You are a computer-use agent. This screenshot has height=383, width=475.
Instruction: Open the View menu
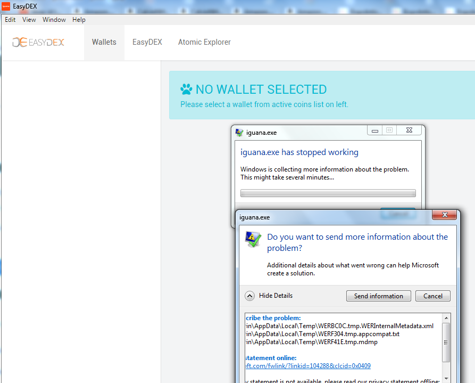29,20
